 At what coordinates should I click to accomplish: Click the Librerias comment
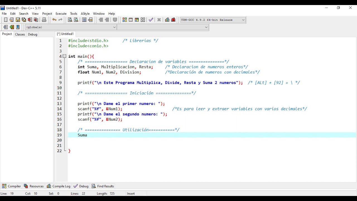point(140,40)
